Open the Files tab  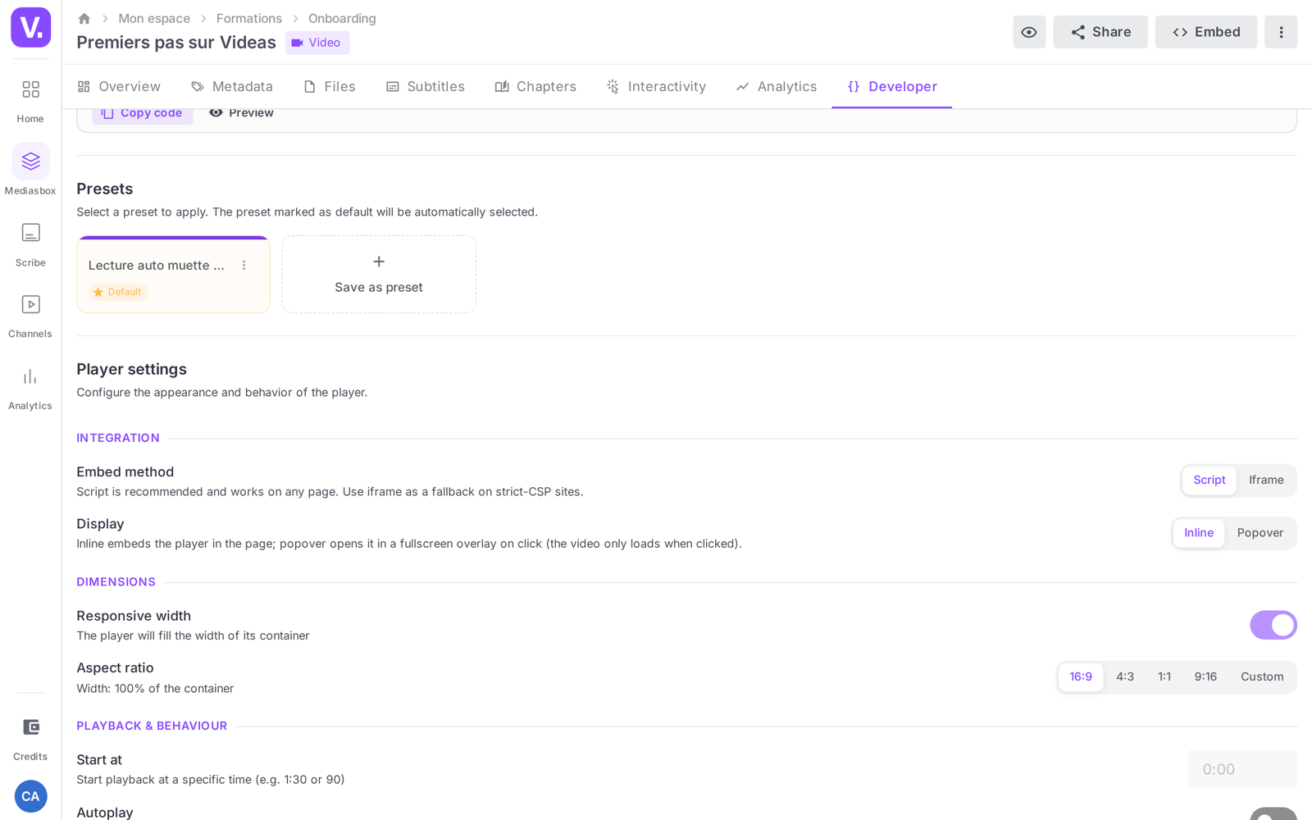click(x=330, y=87)
